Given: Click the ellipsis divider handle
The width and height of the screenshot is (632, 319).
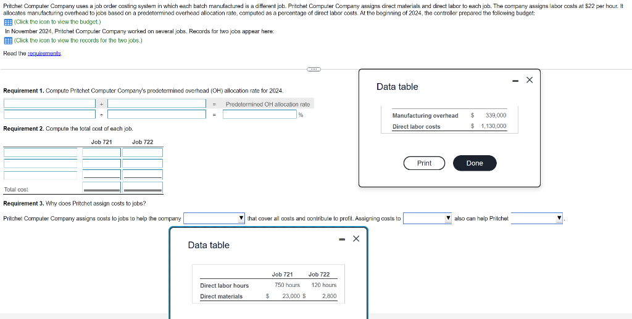Looking at the screenshot, I should (x=314, y=69).
